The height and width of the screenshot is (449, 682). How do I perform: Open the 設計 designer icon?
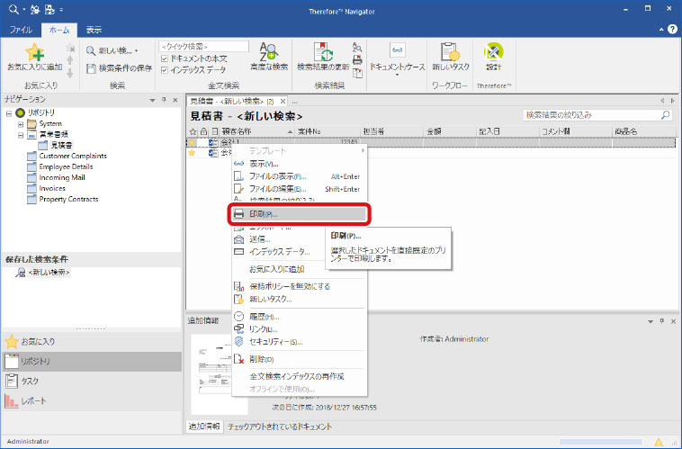[493, 56]
